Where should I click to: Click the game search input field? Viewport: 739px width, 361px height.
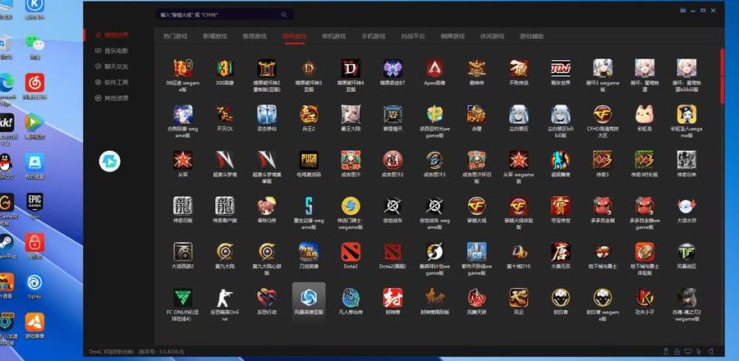click(x=224, y=15)
